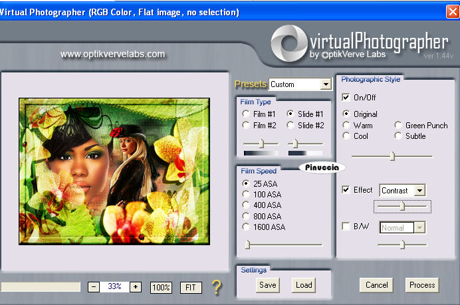
Task: Select the Original style option
Action: pos(346,114)
